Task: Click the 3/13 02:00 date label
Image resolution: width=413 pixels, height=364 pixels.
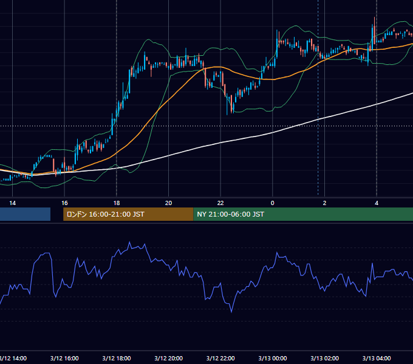Action: (x=324, y=359)
